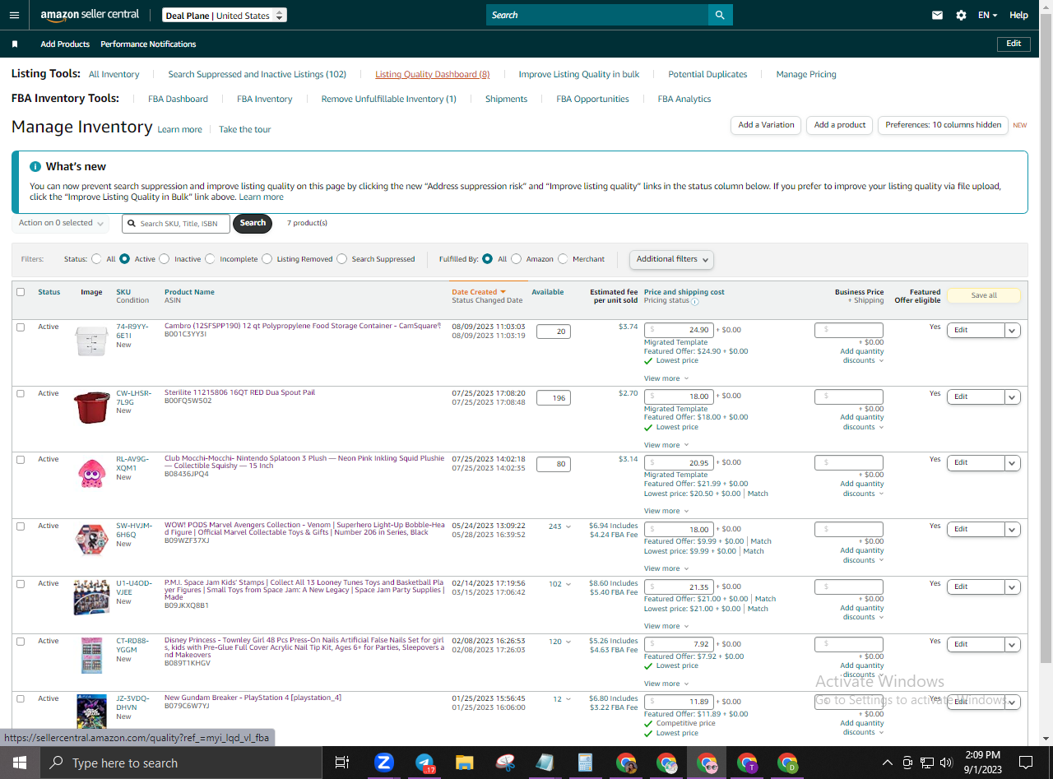Expand the Additional filters dropdown
Screen dimensions: 1053x779
click(671, 259)
